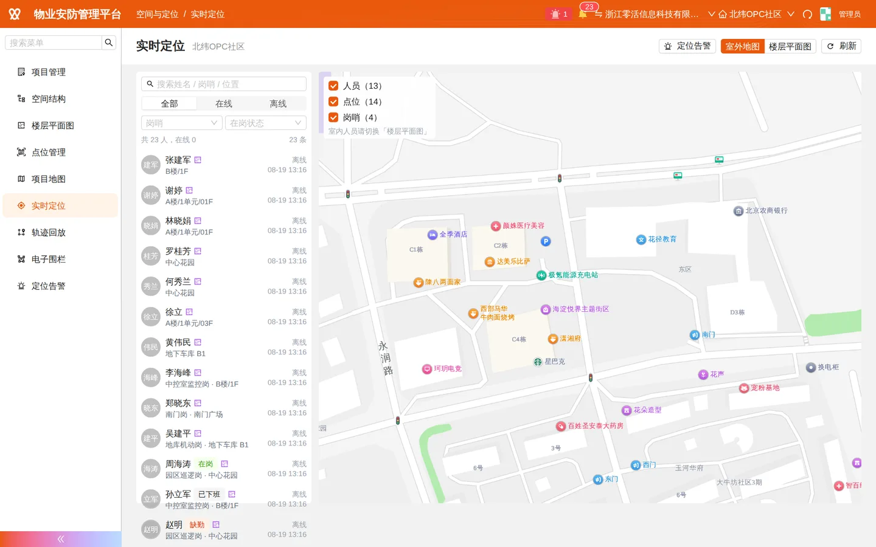Open 项目管理 from the sidebar

60,72
